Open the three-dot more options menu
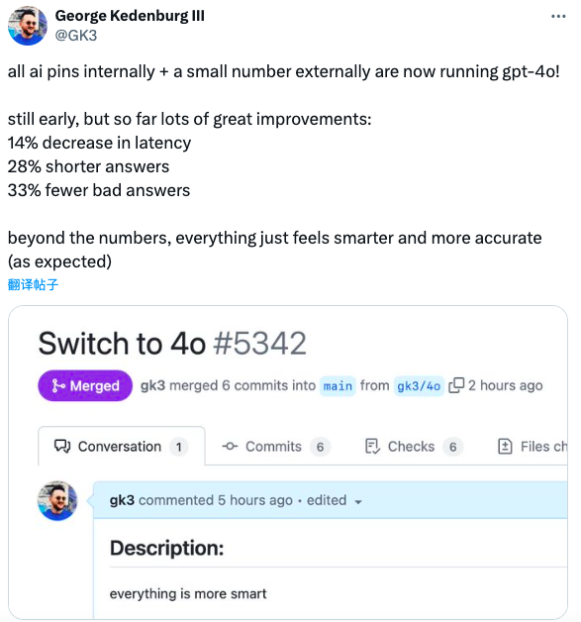The height and width of the screenshot is (622, 581). click(x=558, y=16)
